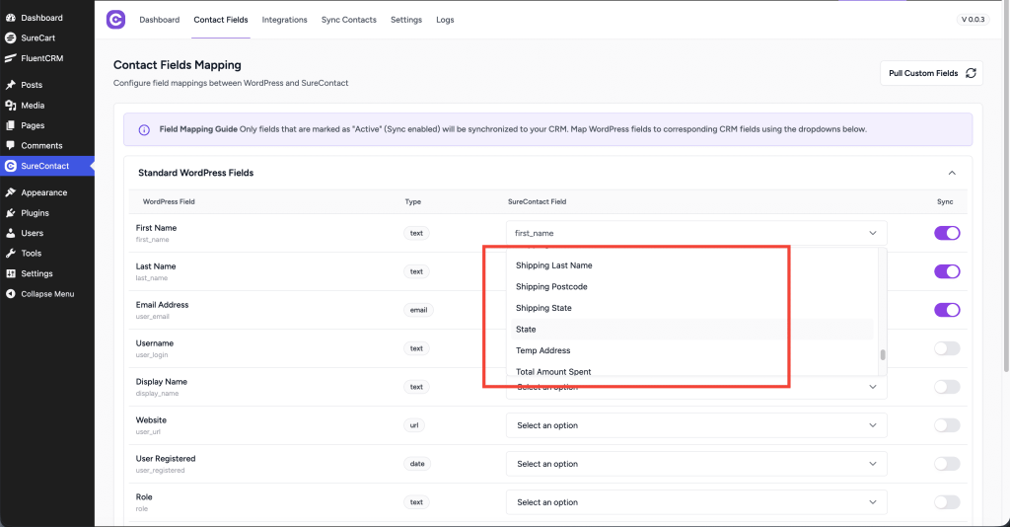Screen dimensions: 1010x527
Task: Open the Website field SureContact dropdown
Action: pos(695,425)
